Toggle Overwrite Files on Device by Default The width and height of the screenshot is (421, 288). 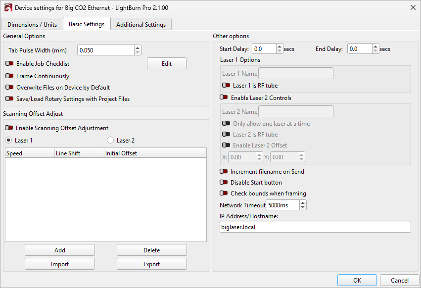(9, 88)
